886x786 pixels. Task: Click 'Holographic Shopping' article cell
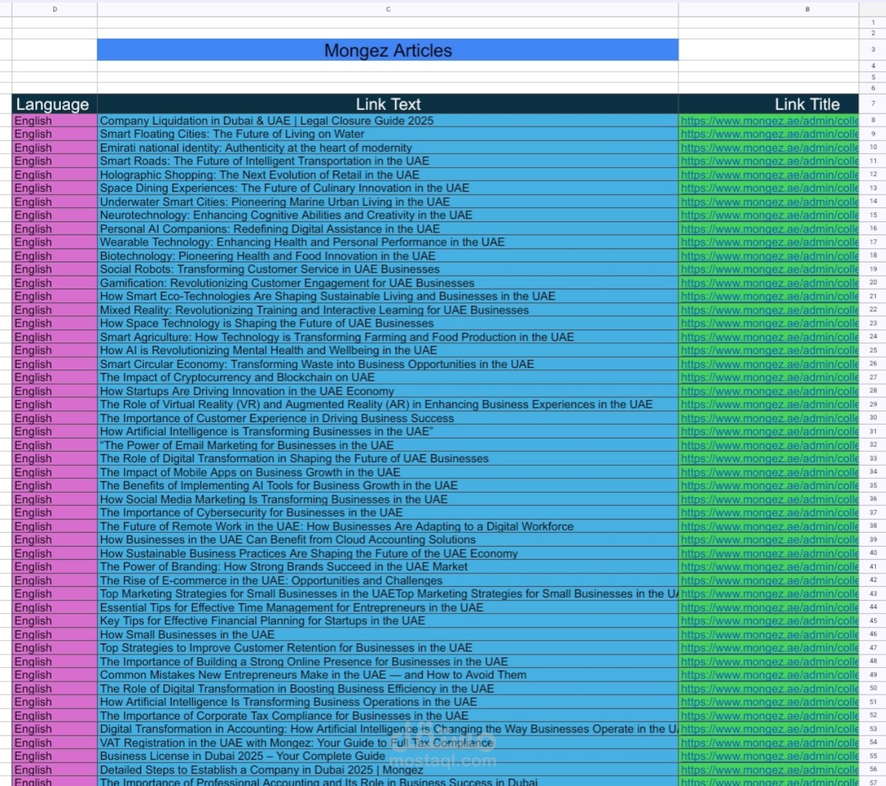click(x=388, y=174)
